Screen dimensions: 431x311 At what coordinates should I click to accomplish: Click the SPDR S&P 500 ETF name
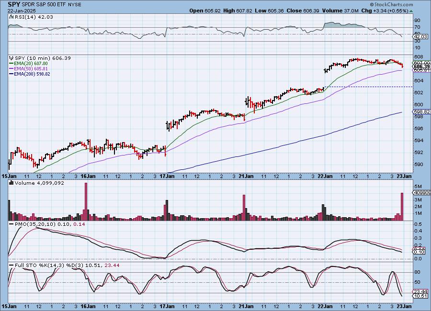[x=44, y=5]
